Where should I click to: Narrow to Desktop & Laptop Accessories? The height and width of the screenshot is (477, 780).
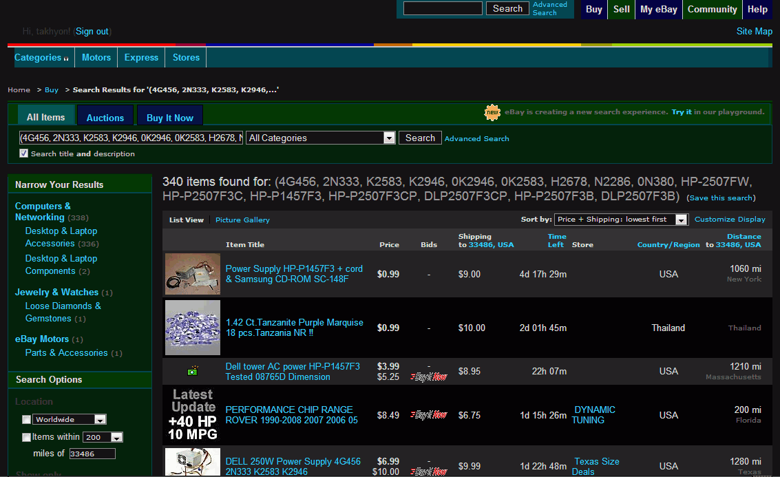coord(61,237)
